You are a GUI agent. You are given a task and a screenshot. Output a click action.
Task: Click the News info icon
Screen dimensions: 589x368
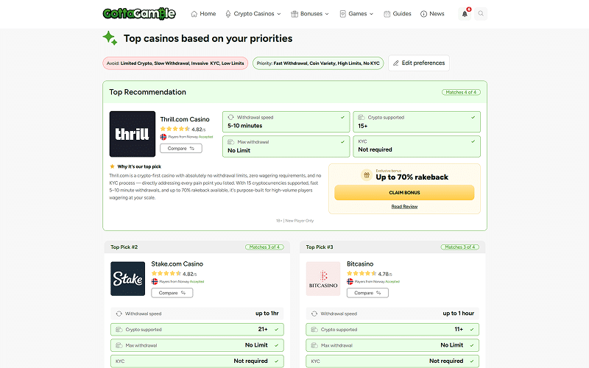[x=424, y=14]
